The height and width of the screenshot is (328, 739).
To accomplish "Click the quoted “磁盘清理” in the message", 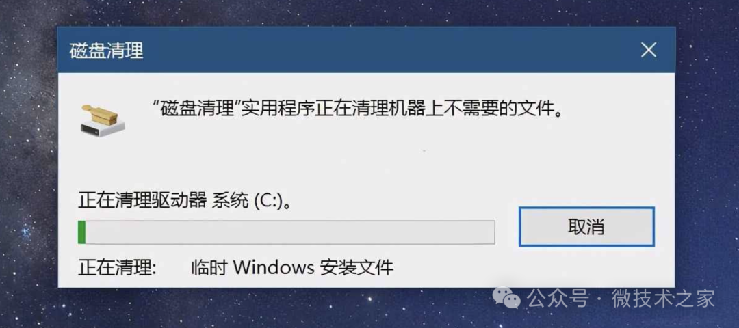I will click(196, 112).
